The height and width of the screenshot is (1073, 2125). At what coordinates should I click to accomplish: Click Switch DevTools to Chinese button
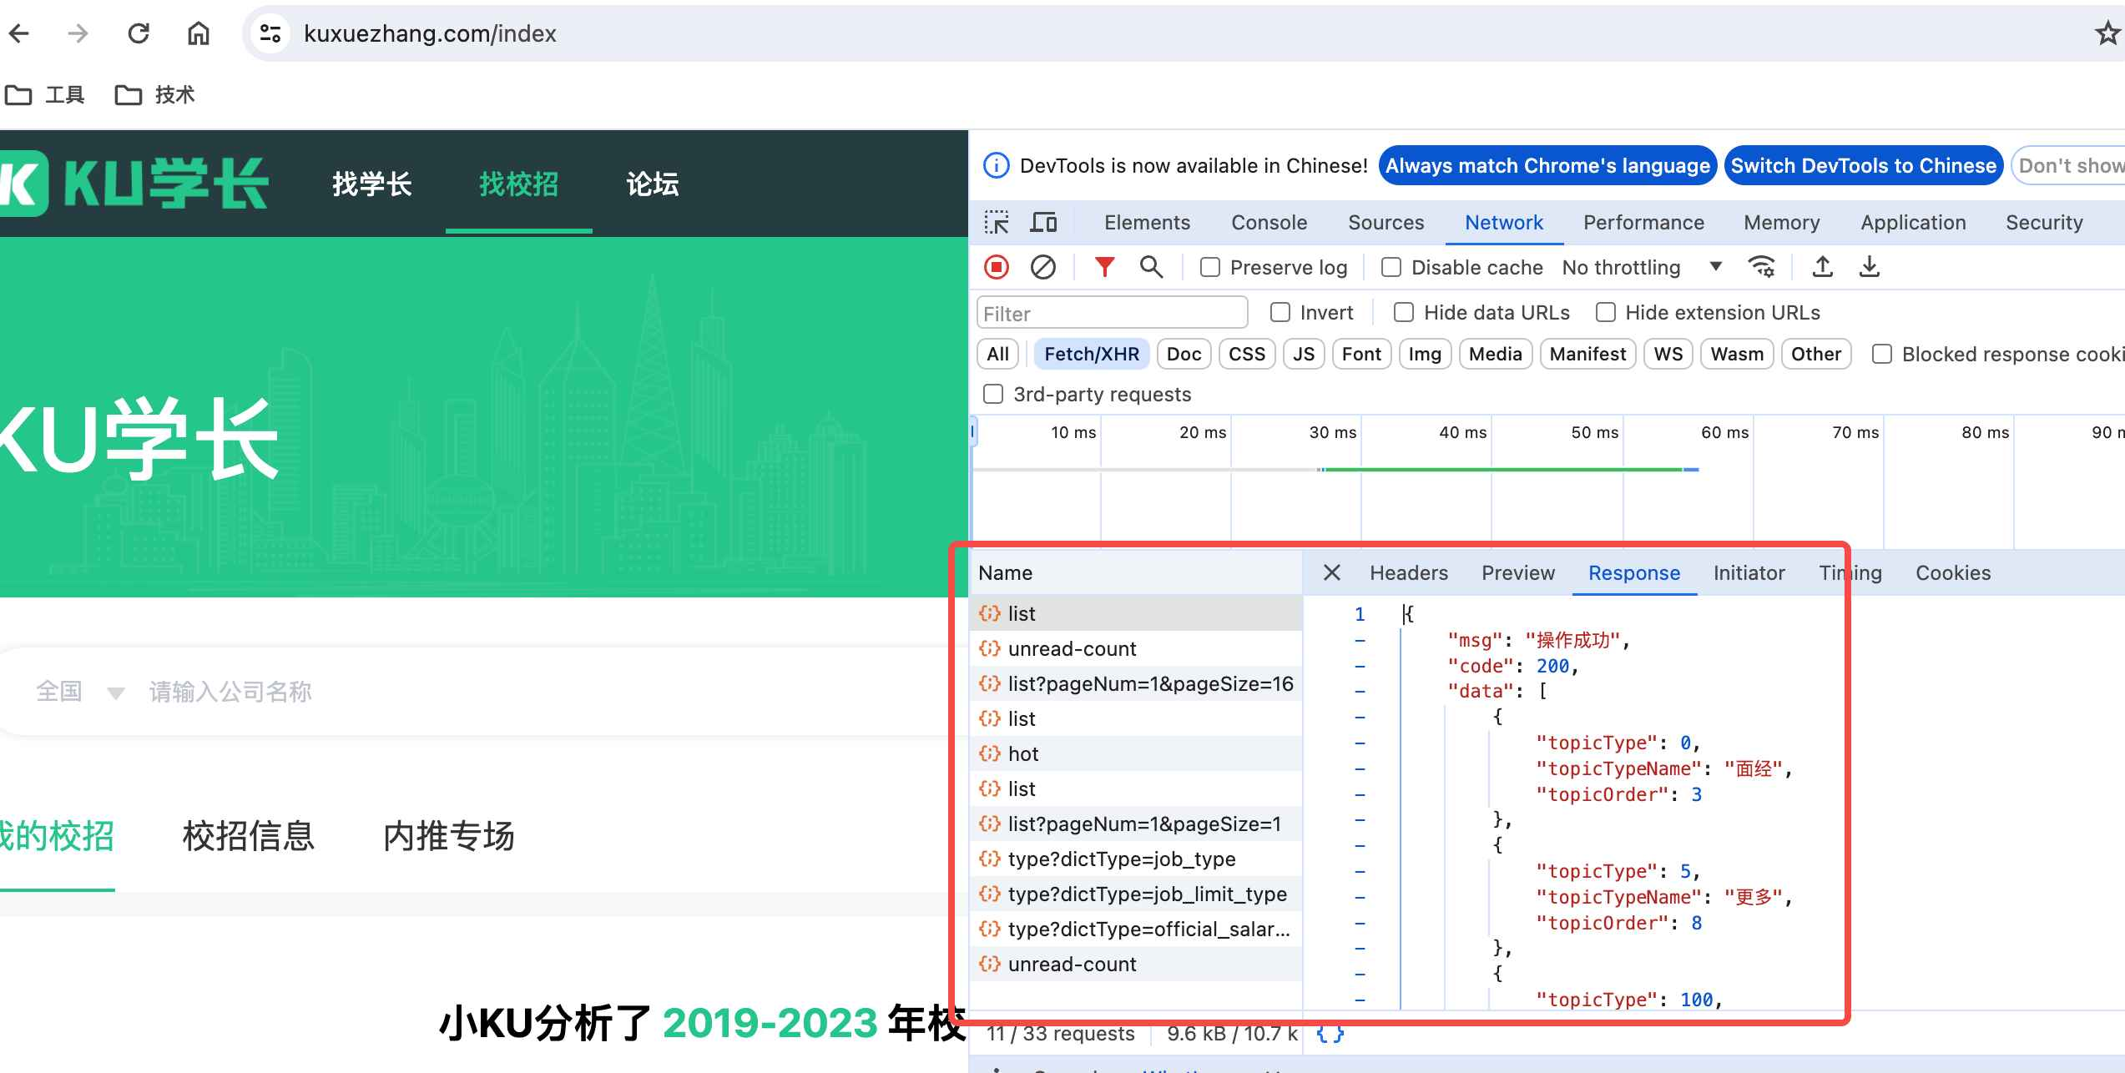[1863, 166]
